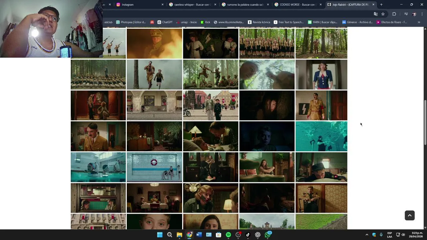Open thumbnail of large youth group in forest
This screenshot has width=427, height=240.
[x=267, y=44]
